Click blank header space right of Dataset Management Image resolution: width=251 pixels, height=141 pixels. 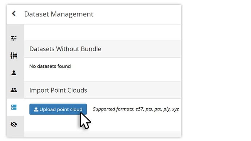click(136, 15)
